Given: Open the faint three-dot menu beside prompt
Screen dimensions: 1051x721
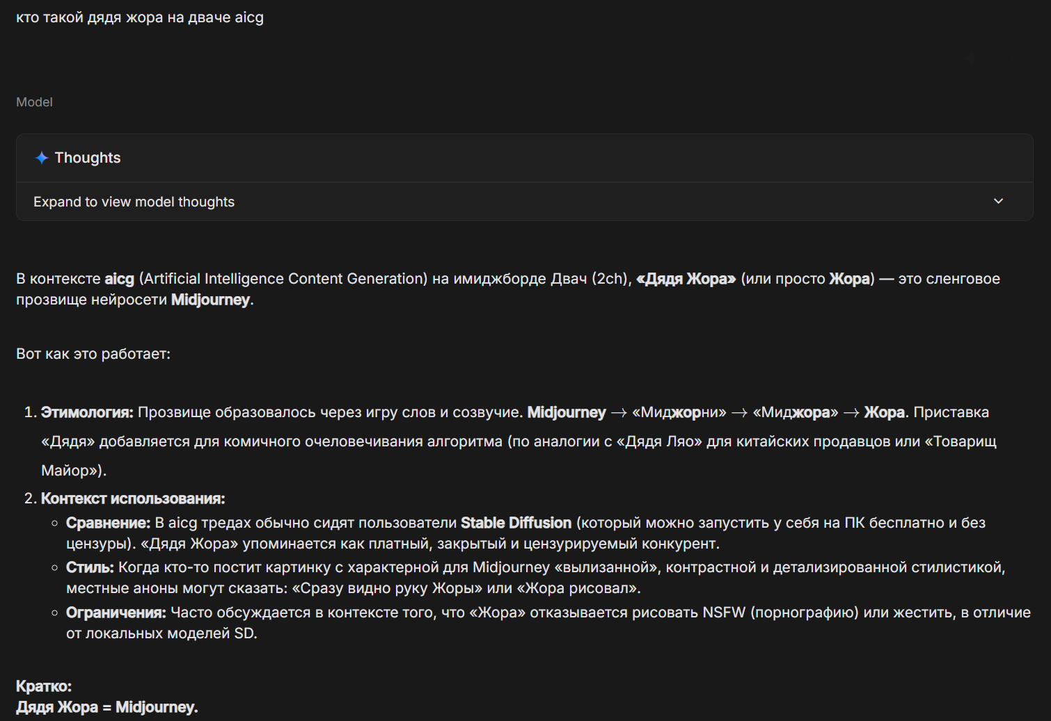Looking at the screenshot, I should (1013, 60).
